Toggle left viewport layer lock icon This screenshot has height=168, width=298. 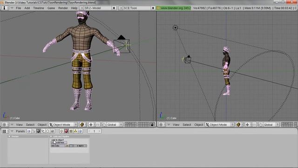point(152,125)
